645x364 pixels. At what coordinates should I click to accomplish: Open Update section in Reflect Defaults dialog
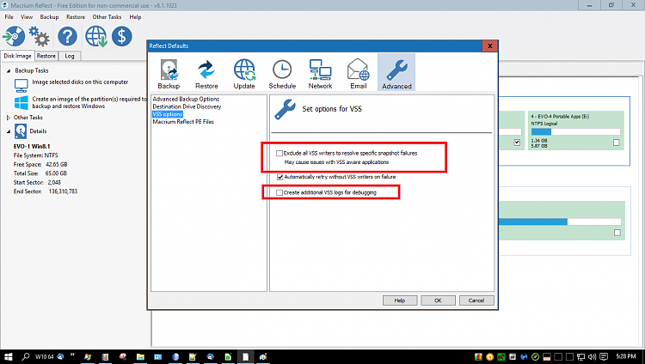(x=244, y=74)
